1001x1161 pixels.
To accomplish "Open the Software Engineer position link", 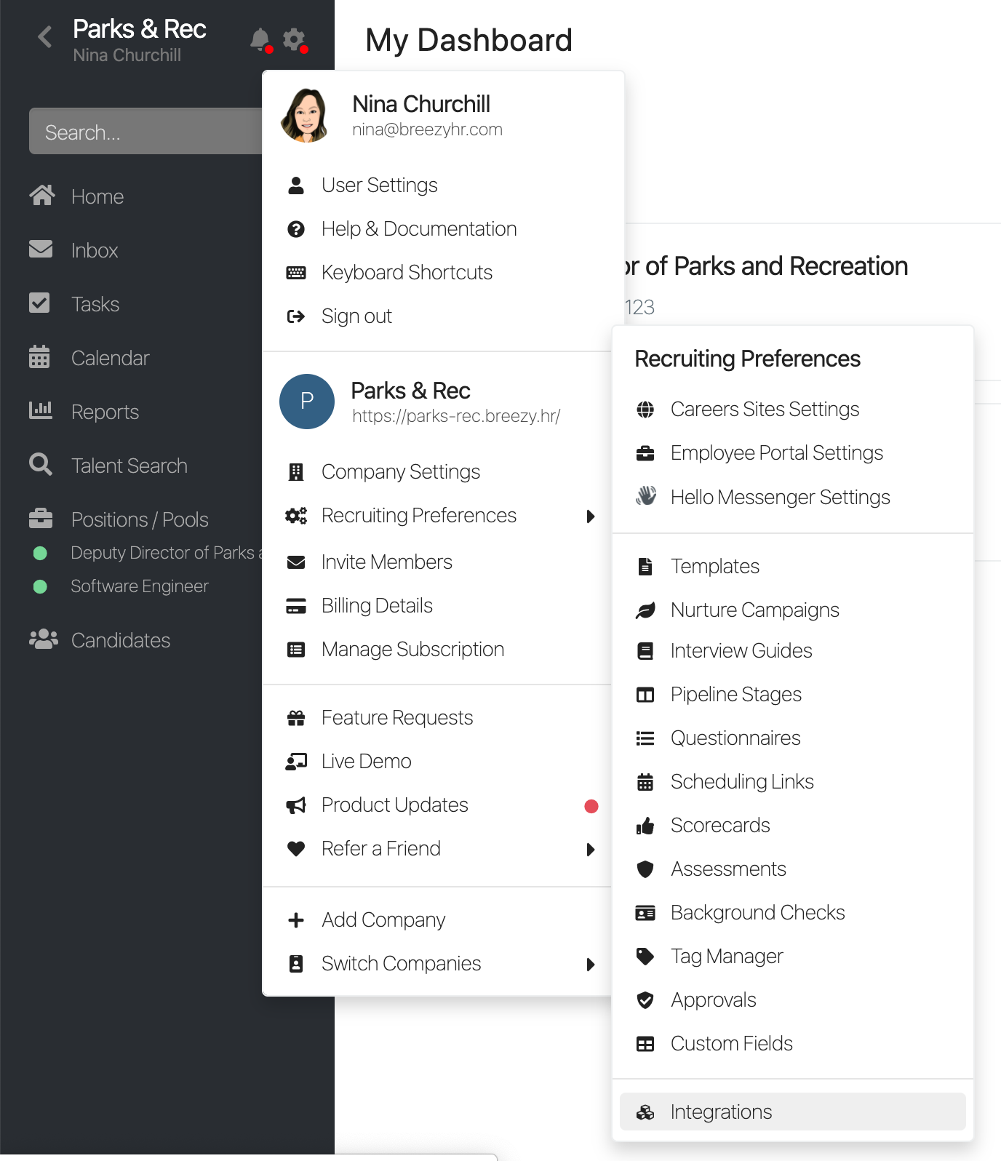I will (140, 586).
